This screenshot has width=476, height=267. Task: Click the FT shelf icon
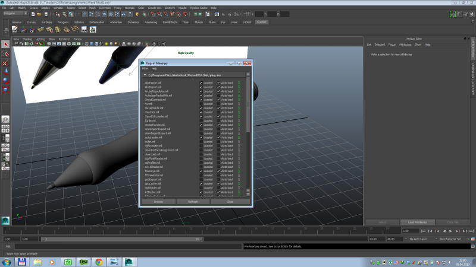(x=24, y=29)
